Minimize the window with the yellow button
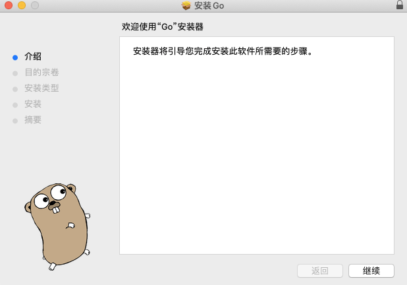The height and width of the screenshot is (285, 407). [x=22, y=5]
